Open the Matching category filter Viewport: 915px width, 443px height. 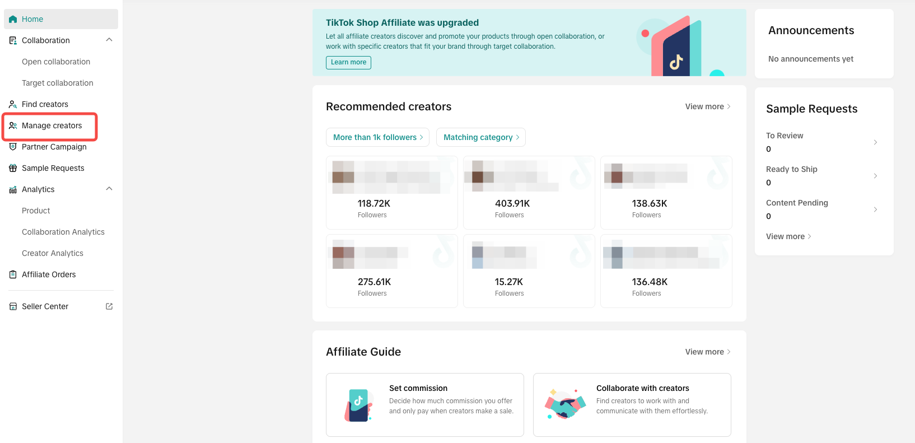pos(480,137)
